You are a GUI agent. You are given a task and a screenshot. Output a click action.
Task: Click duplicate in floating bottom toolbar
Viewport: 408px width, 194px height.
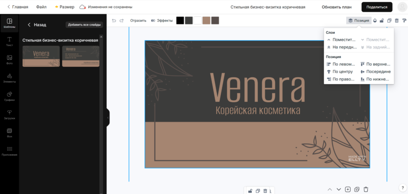tap(258, 191)
